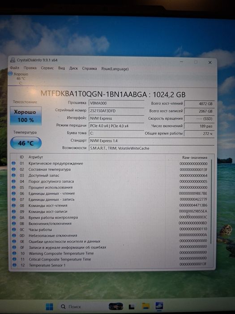
Task: Select the row Critical Composite Temperature Time
Action: tap(110, 259)
